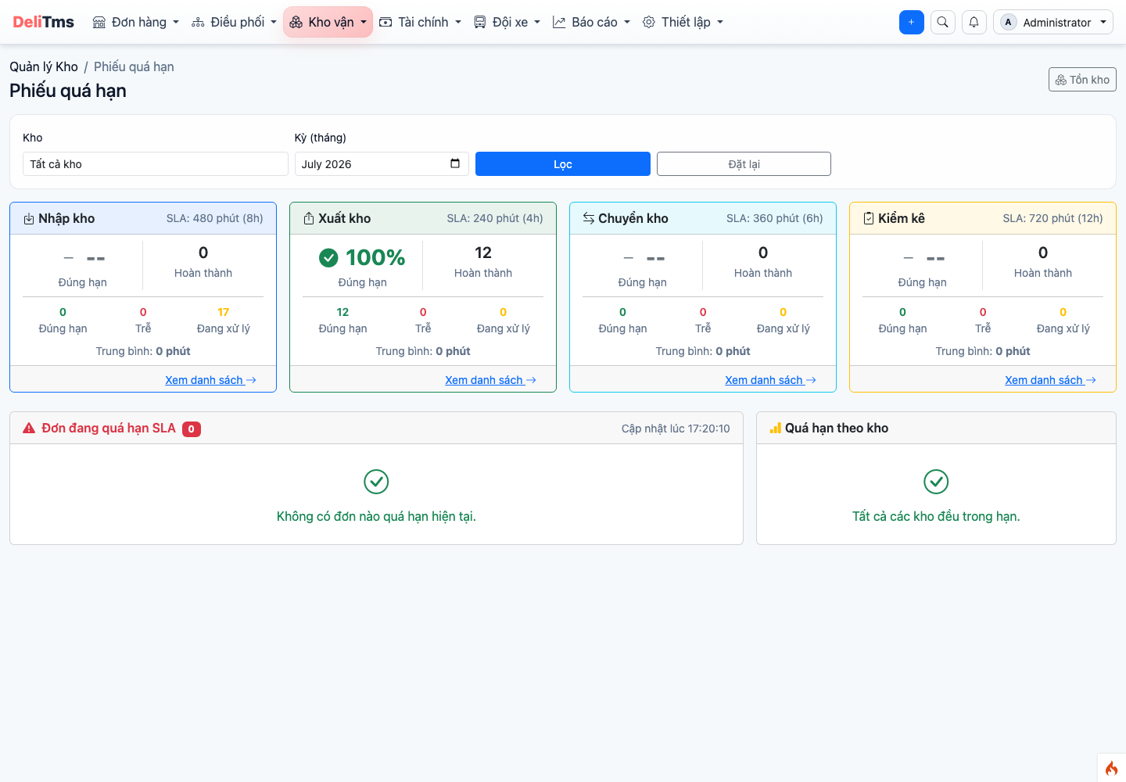The image size is (1126, 782).
Task: Expand the Thiết lập dropdown
Action: 683,22
